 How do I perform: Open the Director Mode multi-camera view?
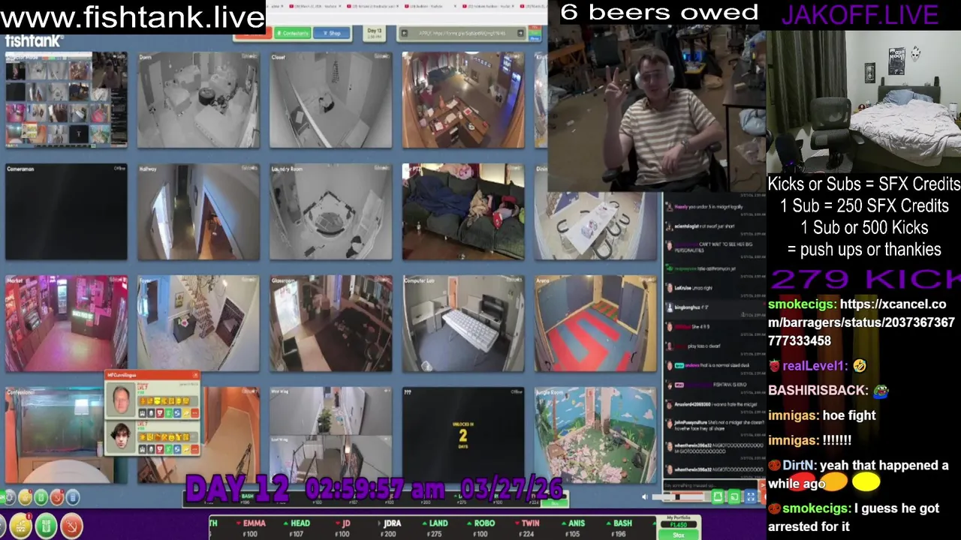(66, 100)
